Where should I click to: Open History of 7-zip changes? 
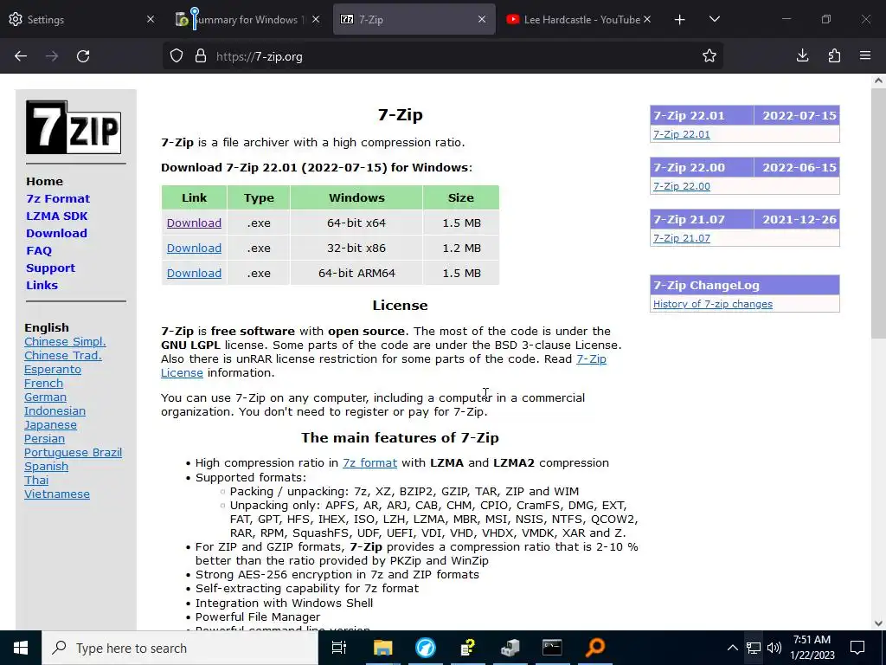713,304
